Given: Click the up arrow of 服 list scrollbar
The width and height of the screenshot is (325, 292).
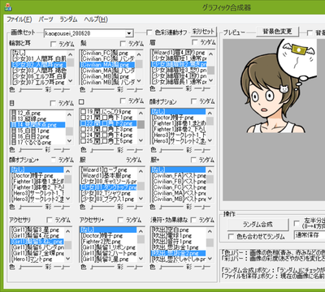Looking at the screenshot, I should [141, 171].
